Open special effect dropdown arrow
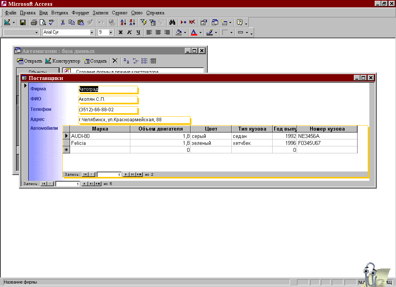 pyautogui.click(x=247, y=32)
